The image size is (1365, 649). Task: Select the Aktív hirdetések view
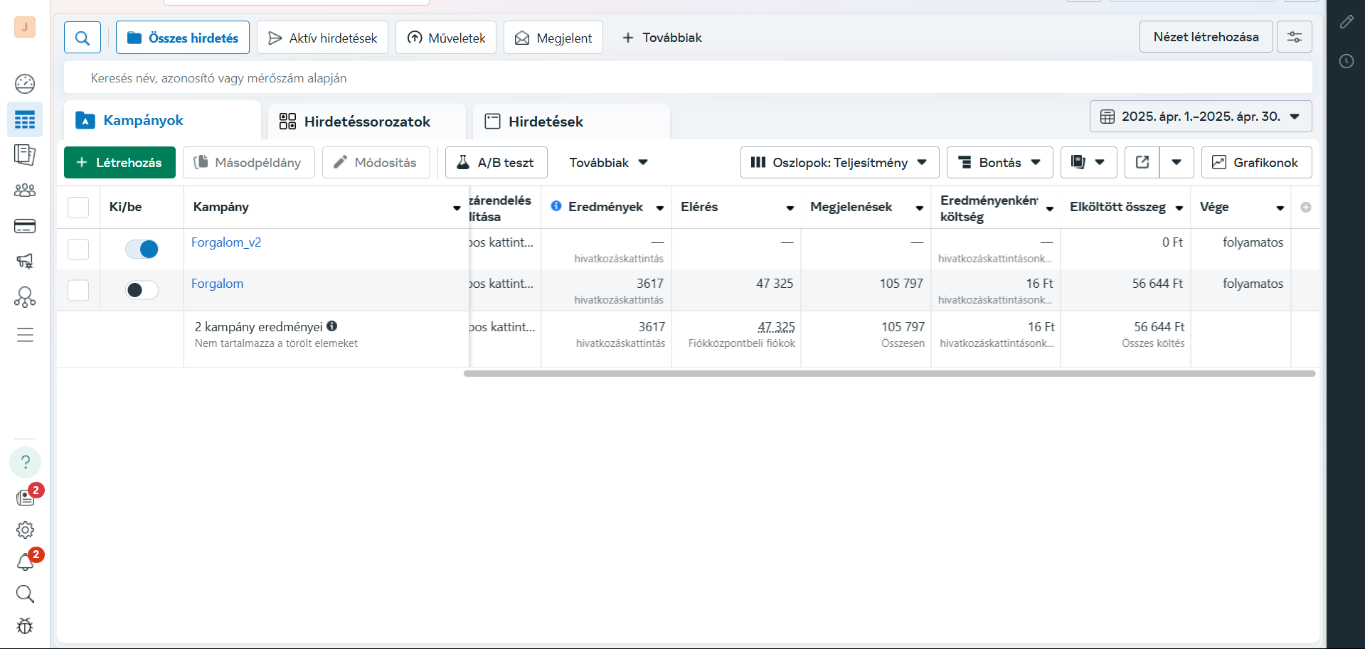(322, 38)
